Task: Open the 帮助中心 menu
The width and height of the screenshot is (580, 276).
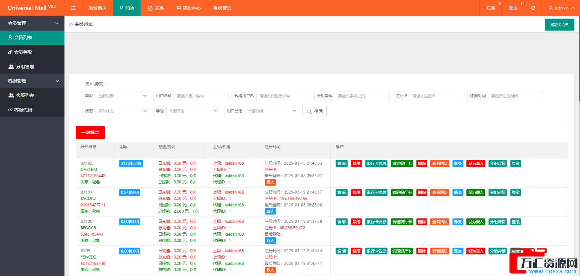Action: (188, 8)
